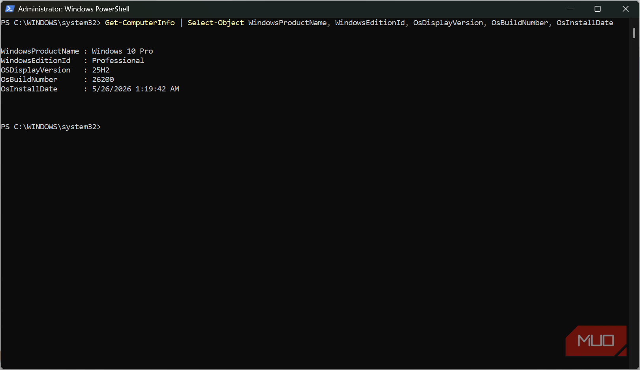
Task: Click the Windows 10 Pro value
Action: 122,51
